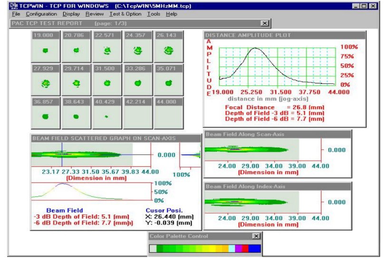Viewport: 388px width, 258px height.
Task: Select the beam thumbnail labeled 31.500
Action: point(106,83)
